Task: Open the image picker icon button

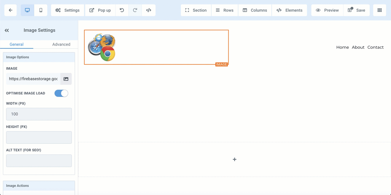Action: (66, 79)
